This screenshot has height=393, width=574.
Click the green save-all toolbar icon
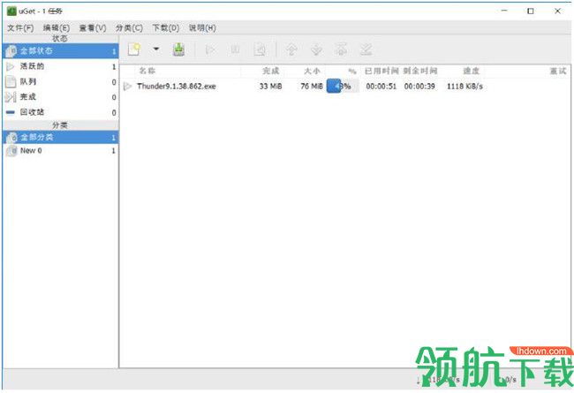[x=178, y=49]
